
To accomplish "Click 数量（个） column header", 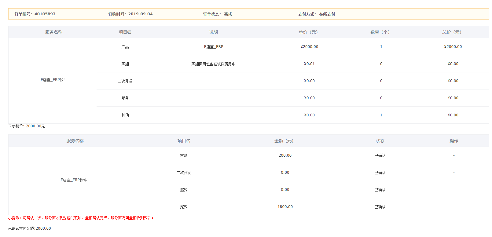I will (380, 32).
